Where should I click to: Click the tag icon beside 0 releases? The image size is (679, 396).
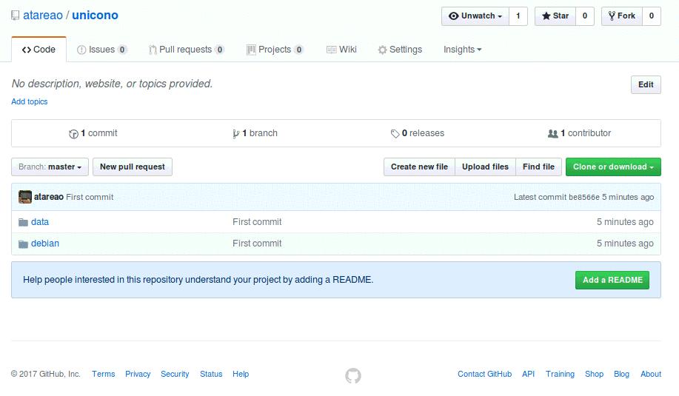coord(395,134)
